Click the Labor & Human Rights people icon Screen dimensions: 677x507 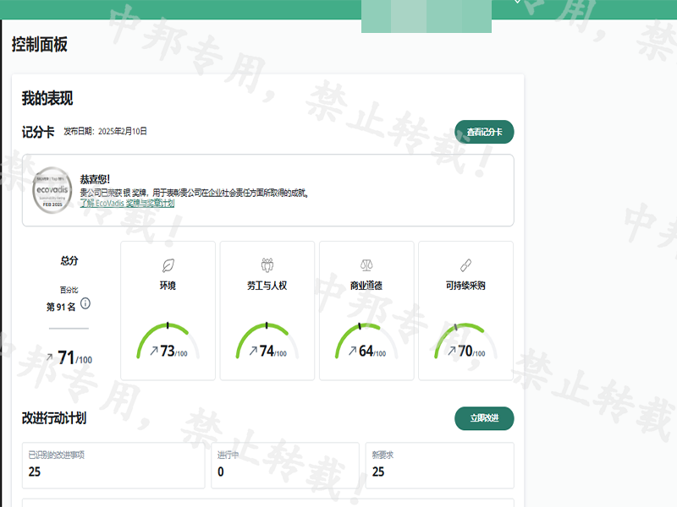[x=267, y=265]
